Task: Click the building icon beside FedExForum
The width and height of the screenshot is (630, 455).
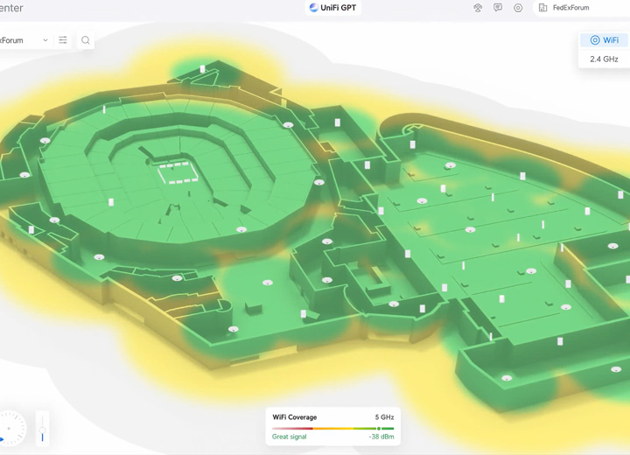Action: (x=542, y=8)
